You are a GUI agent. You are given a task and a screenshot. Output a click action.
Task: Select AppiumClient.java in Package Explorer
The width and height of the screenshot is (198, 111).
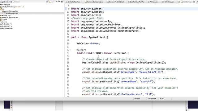[12, 13]
